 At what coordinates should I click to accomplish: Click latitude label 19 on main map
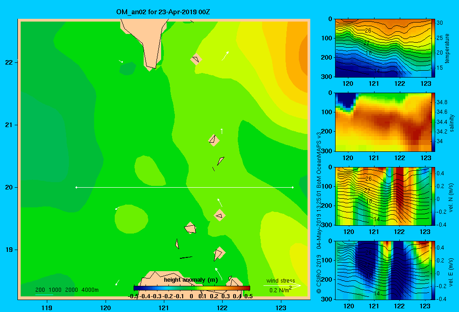[9, 250]
